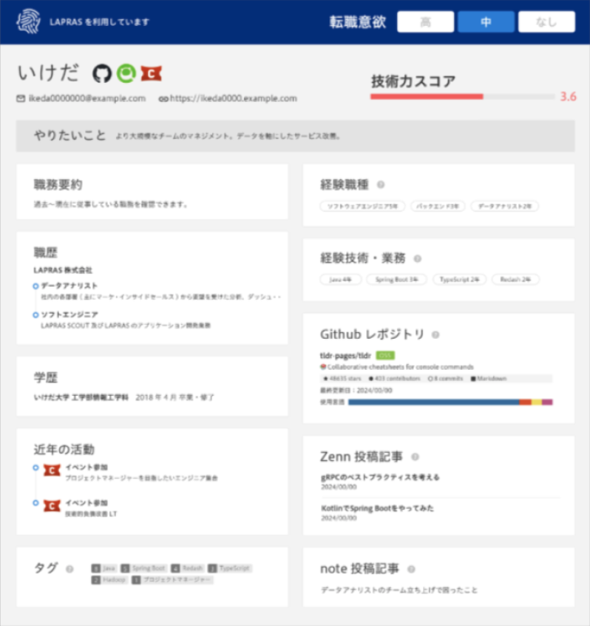Click the help icon next to 経験職種
This screenshot has width=590, height=626.
(x=381, y=185)
